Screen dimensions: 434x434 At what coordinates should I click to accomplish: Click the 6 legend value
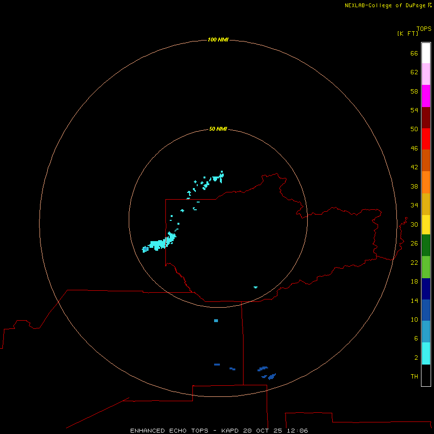click(x=416, y=339)
